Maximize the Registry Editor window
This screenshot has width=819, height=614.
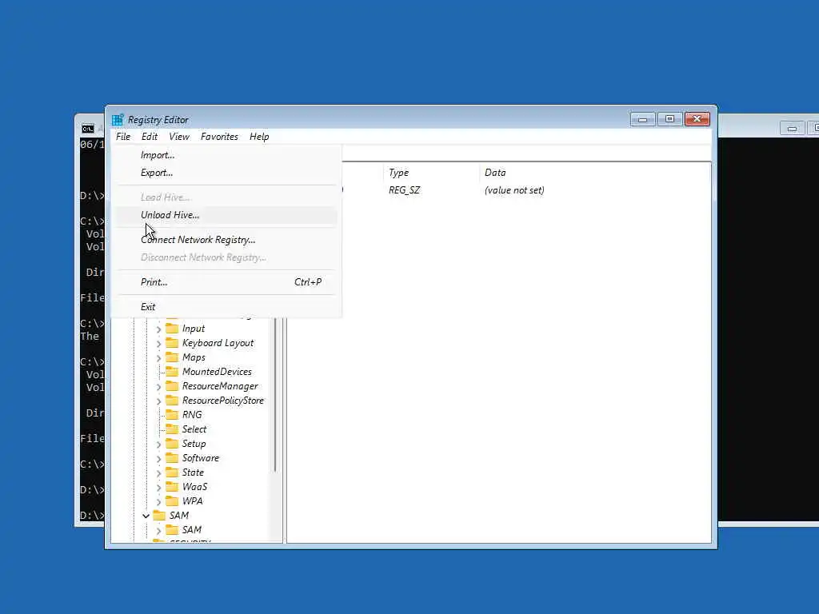tap(669, 120)
